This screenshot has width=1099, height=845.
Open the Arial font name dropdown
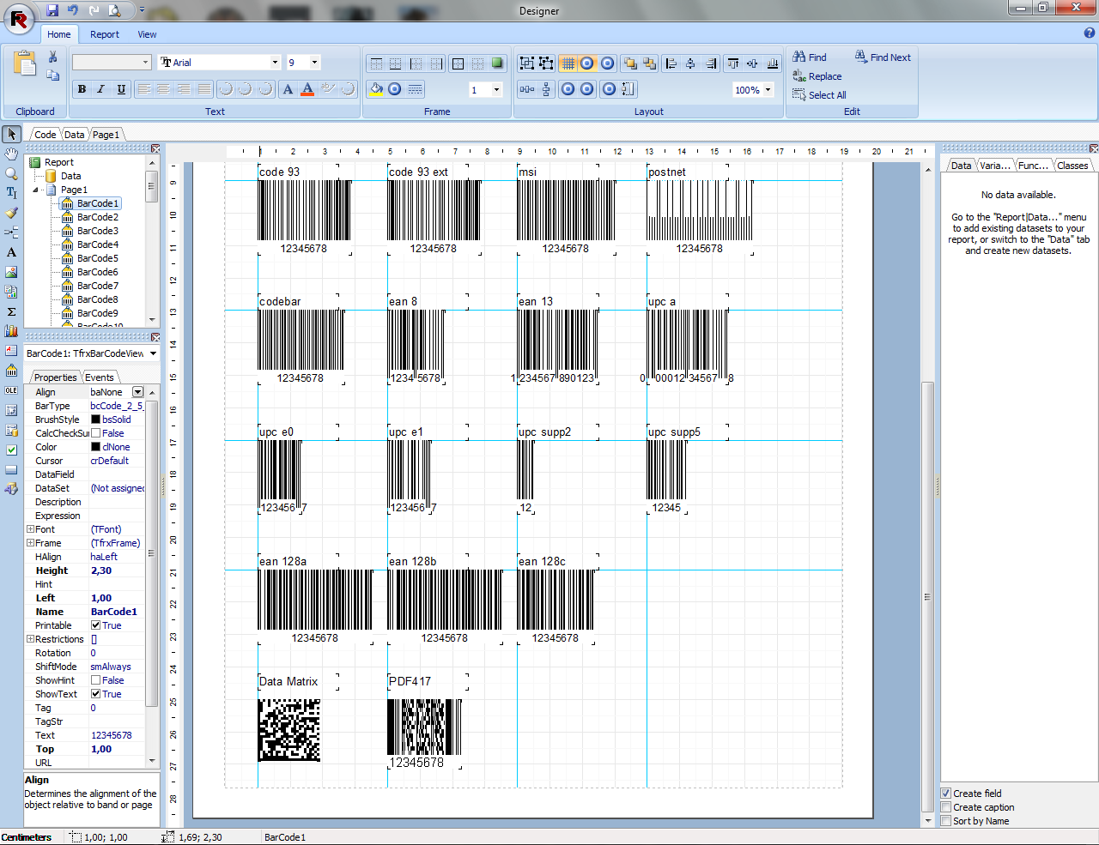275,63
